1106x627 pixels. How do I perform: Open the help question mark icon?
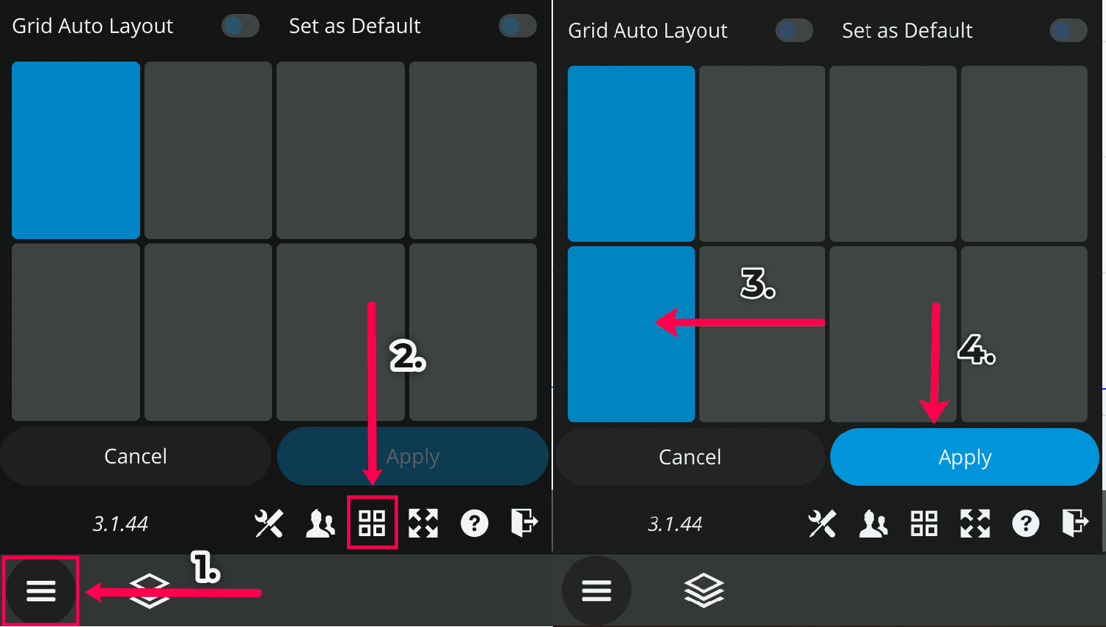(474, 523)
